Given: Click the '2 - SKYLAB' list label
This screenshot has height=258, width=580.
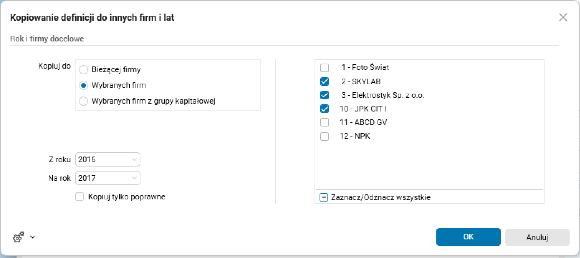Looking at the screenshot, I should tap(361, 81).
